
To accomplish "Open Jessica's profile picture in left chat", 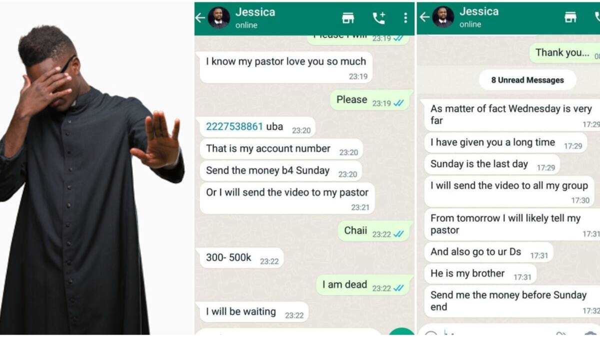I will pyautogui.click(x=218, y=18).
